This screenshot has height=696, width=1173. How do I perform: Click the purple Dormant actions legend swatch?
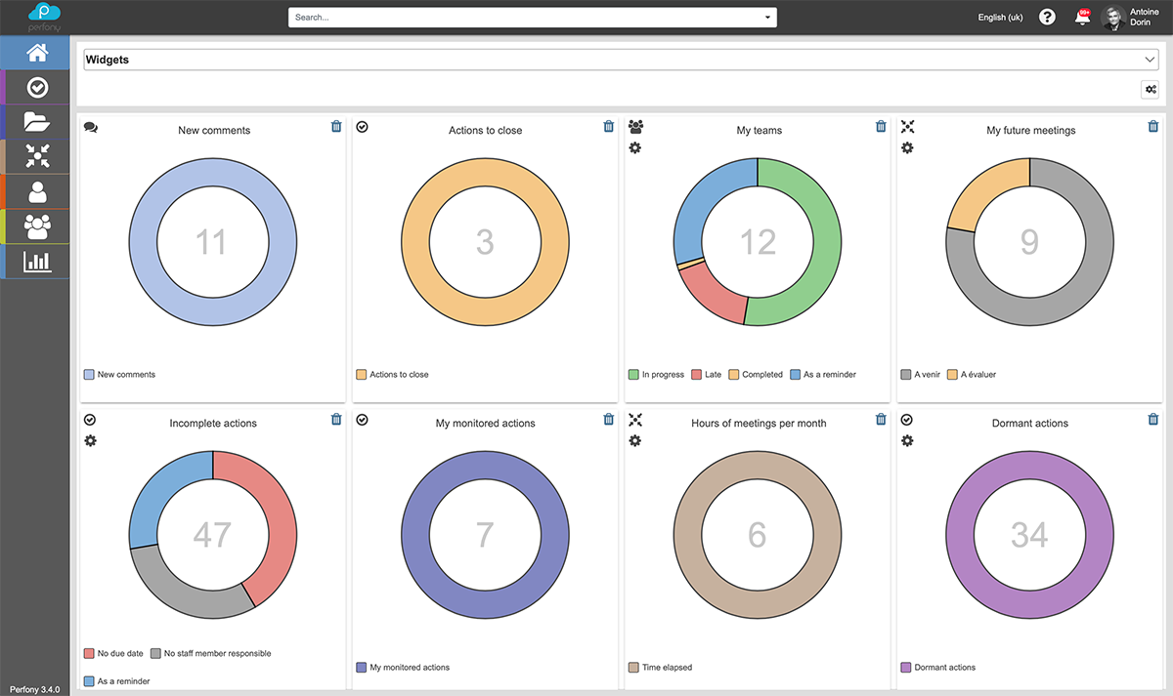tap(906, 668)
